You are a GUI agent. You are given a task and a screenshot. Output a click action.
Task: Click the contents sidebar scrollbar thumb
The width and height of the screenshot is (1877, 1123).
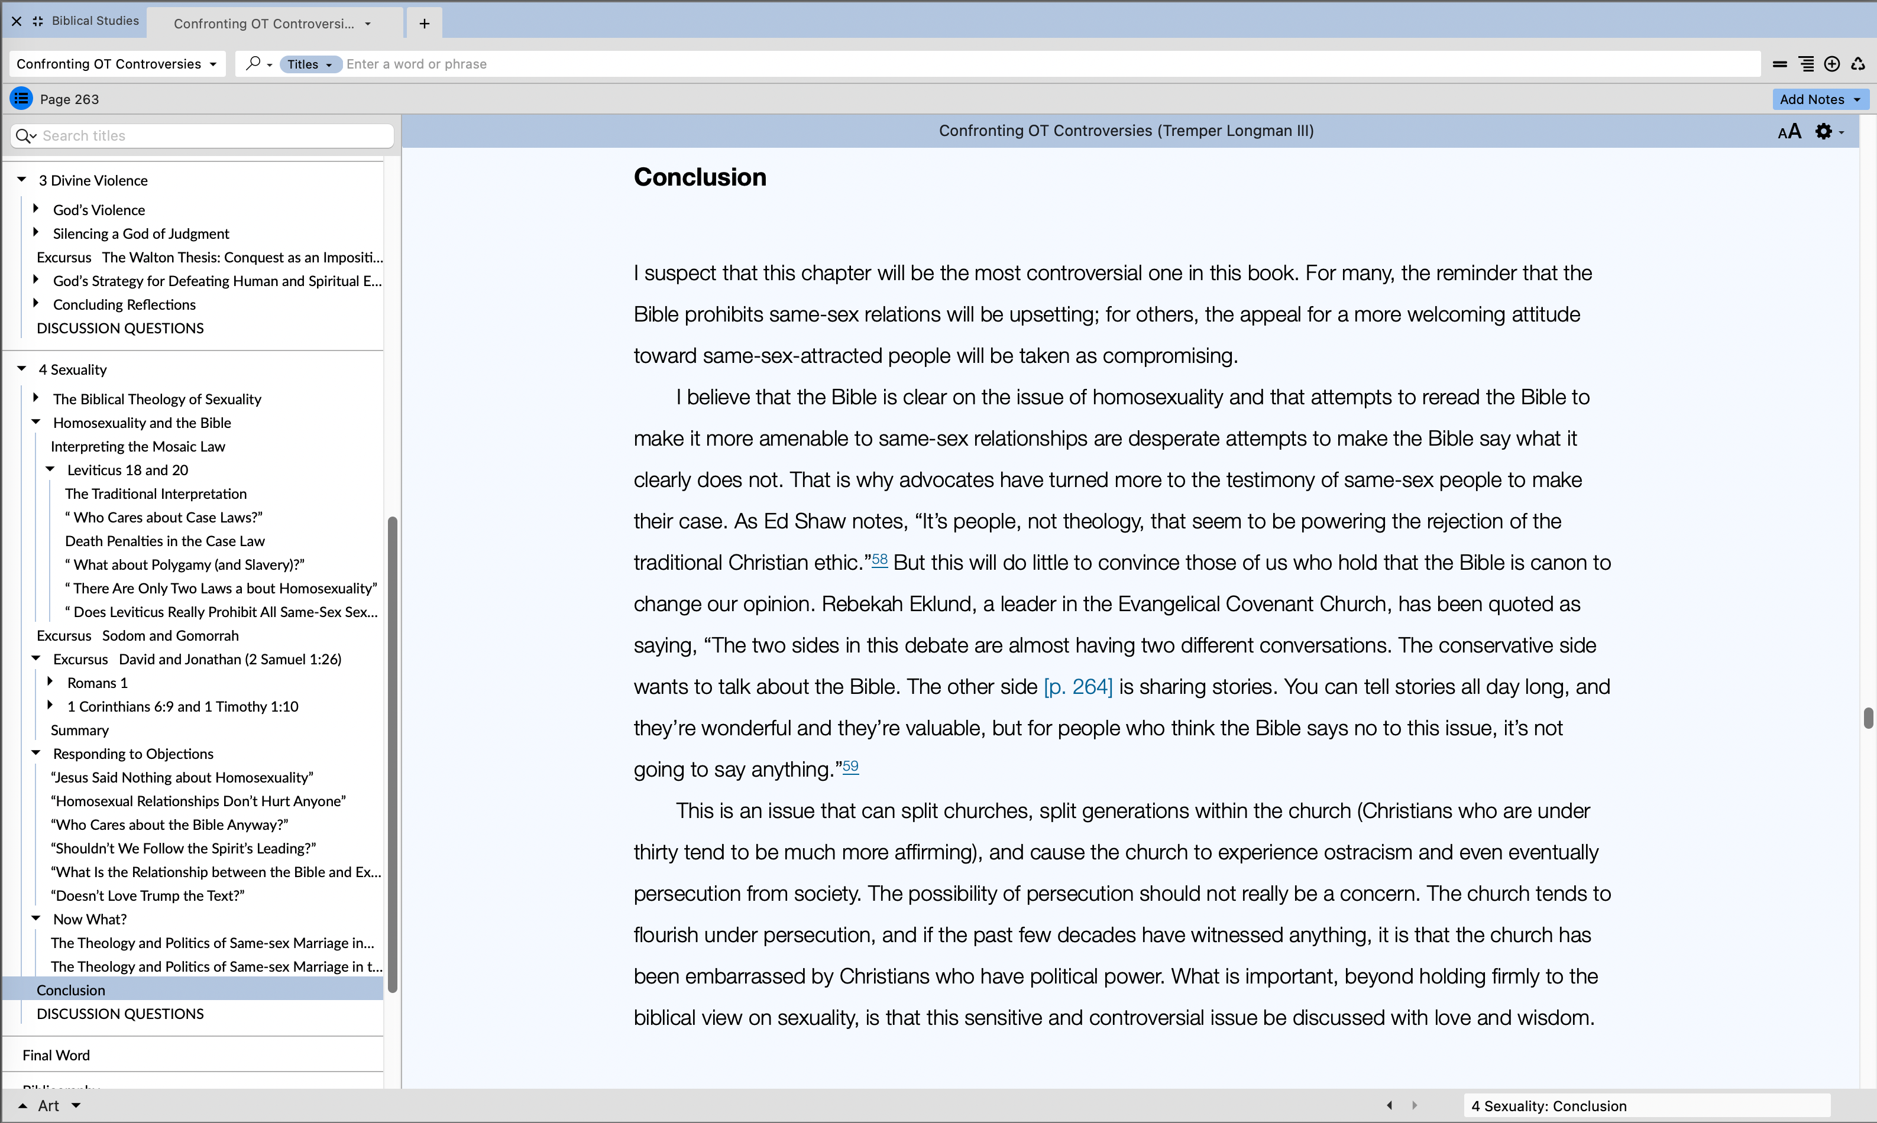click(x=392, y=754)
